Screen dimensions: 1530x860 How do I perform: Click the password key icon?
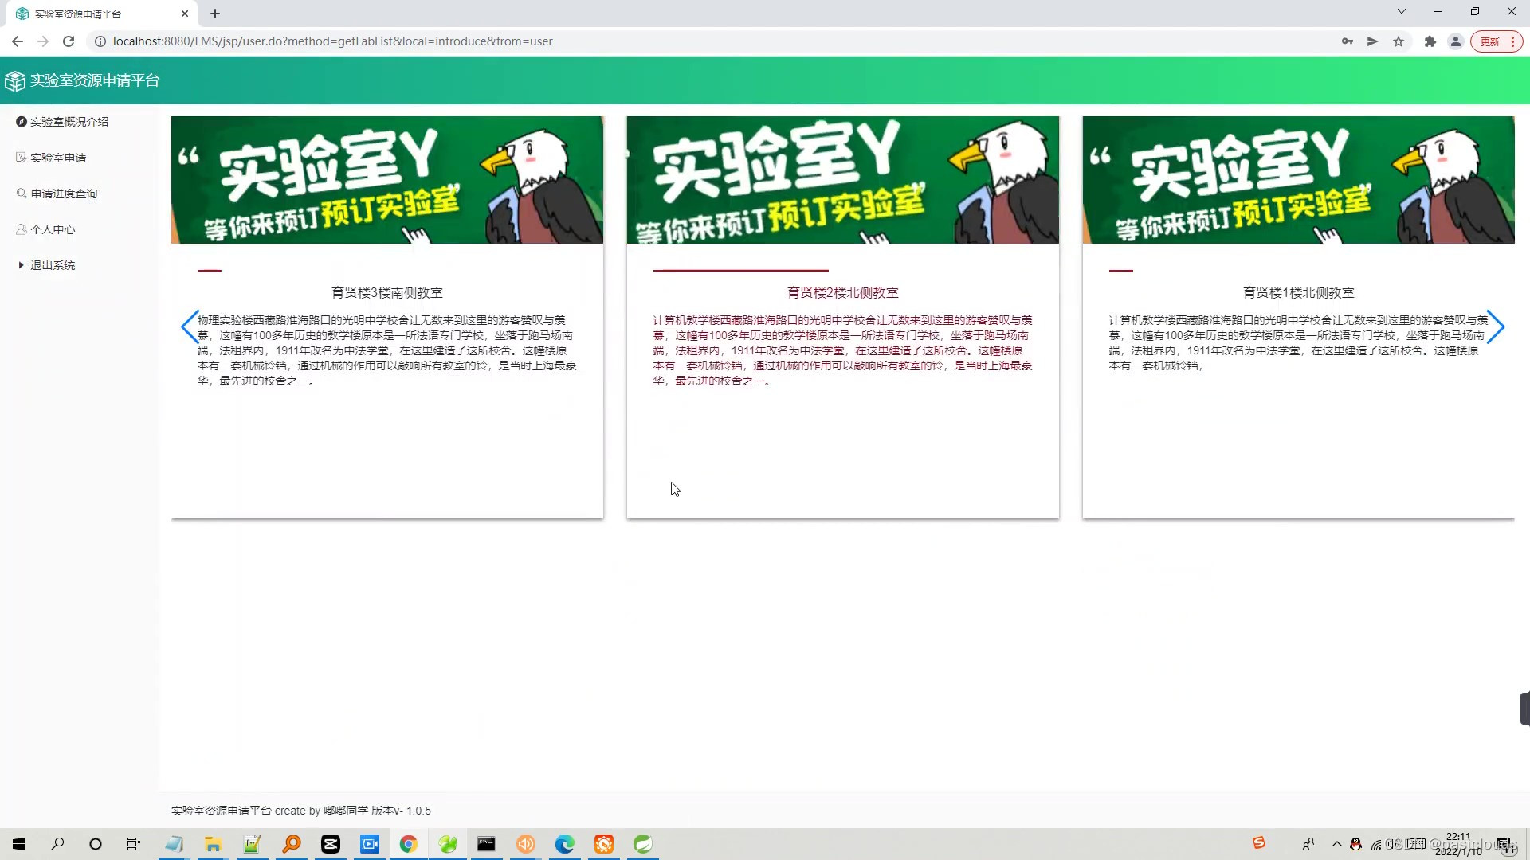1347,41
